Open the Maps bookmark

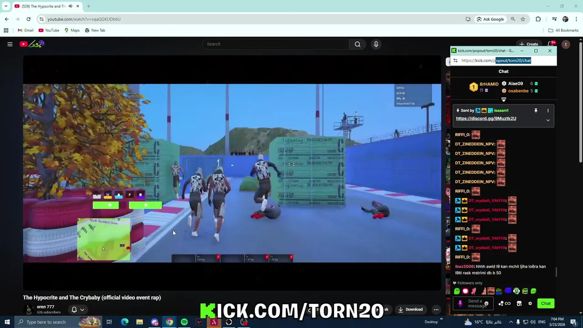(72, 31)
